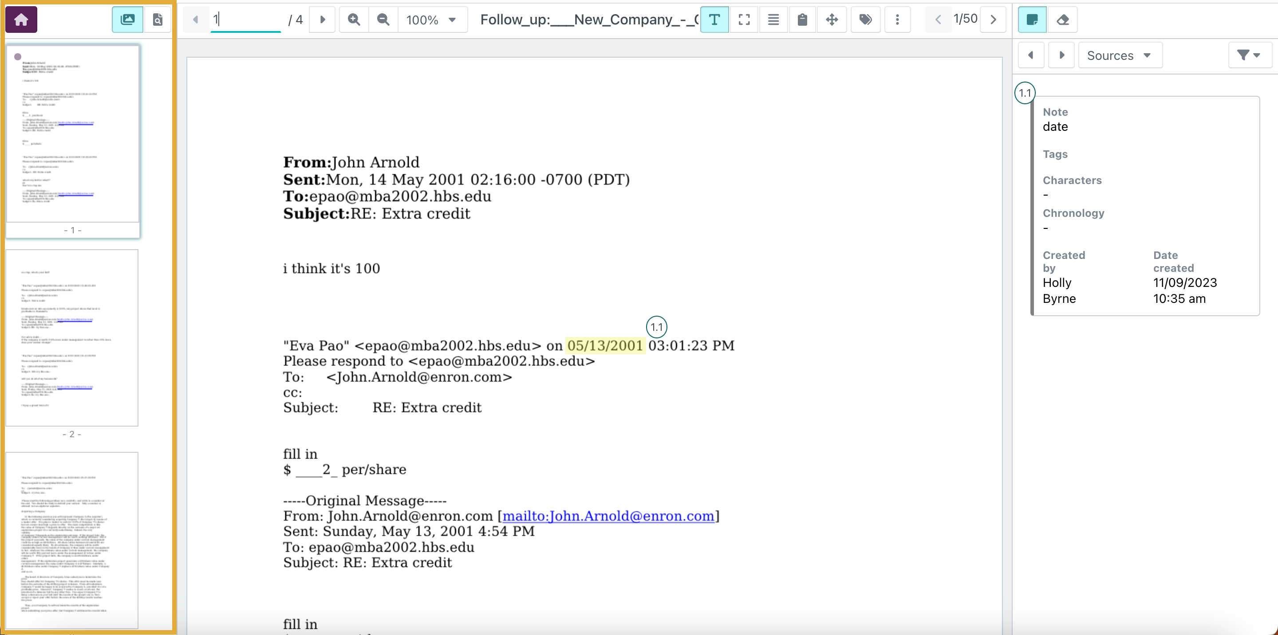The height and width of the screenshot is (635, 1278).
Task: Click the zoom in magnifier icon
Action: 354,20
